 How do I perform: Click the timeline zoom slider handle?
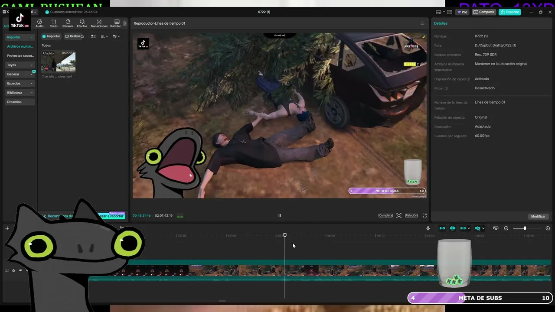coord(525,228)
